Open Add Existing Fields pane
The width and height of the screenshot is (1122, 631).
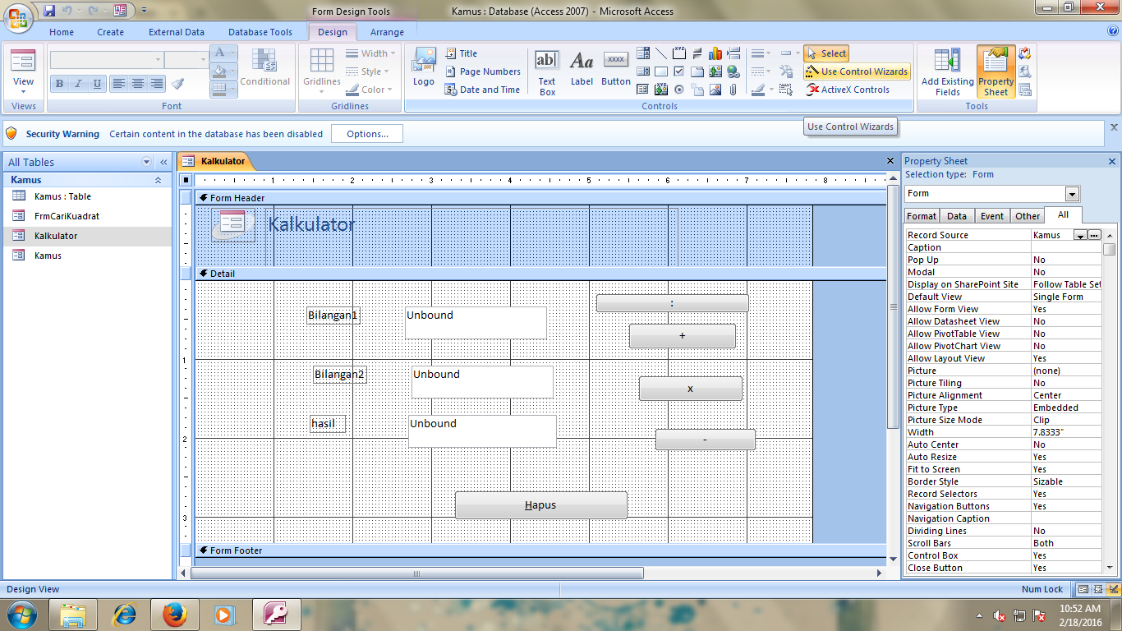click(947, 72)
